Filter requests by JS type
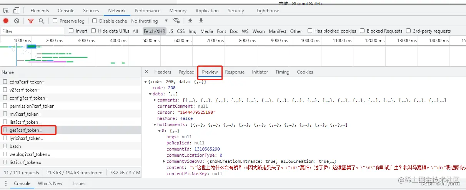Viewport: 466px width, 190px height. click(x=171, y=31)
